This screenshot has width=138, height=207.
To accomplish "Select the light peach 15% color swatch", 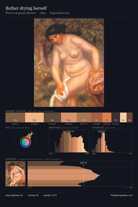I will tap(34, 117).
